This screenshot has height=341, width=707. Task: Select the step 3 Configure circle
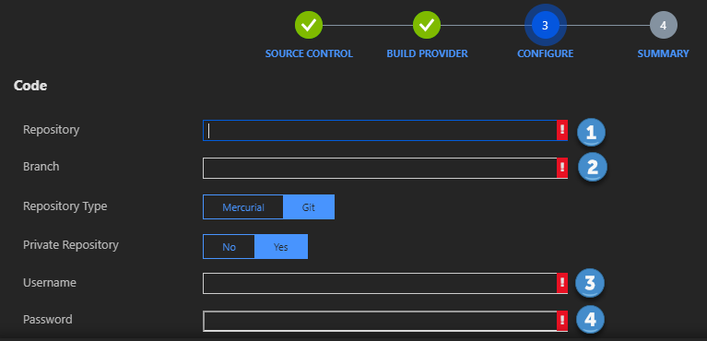pyautogui.click(x=545, y=25)
